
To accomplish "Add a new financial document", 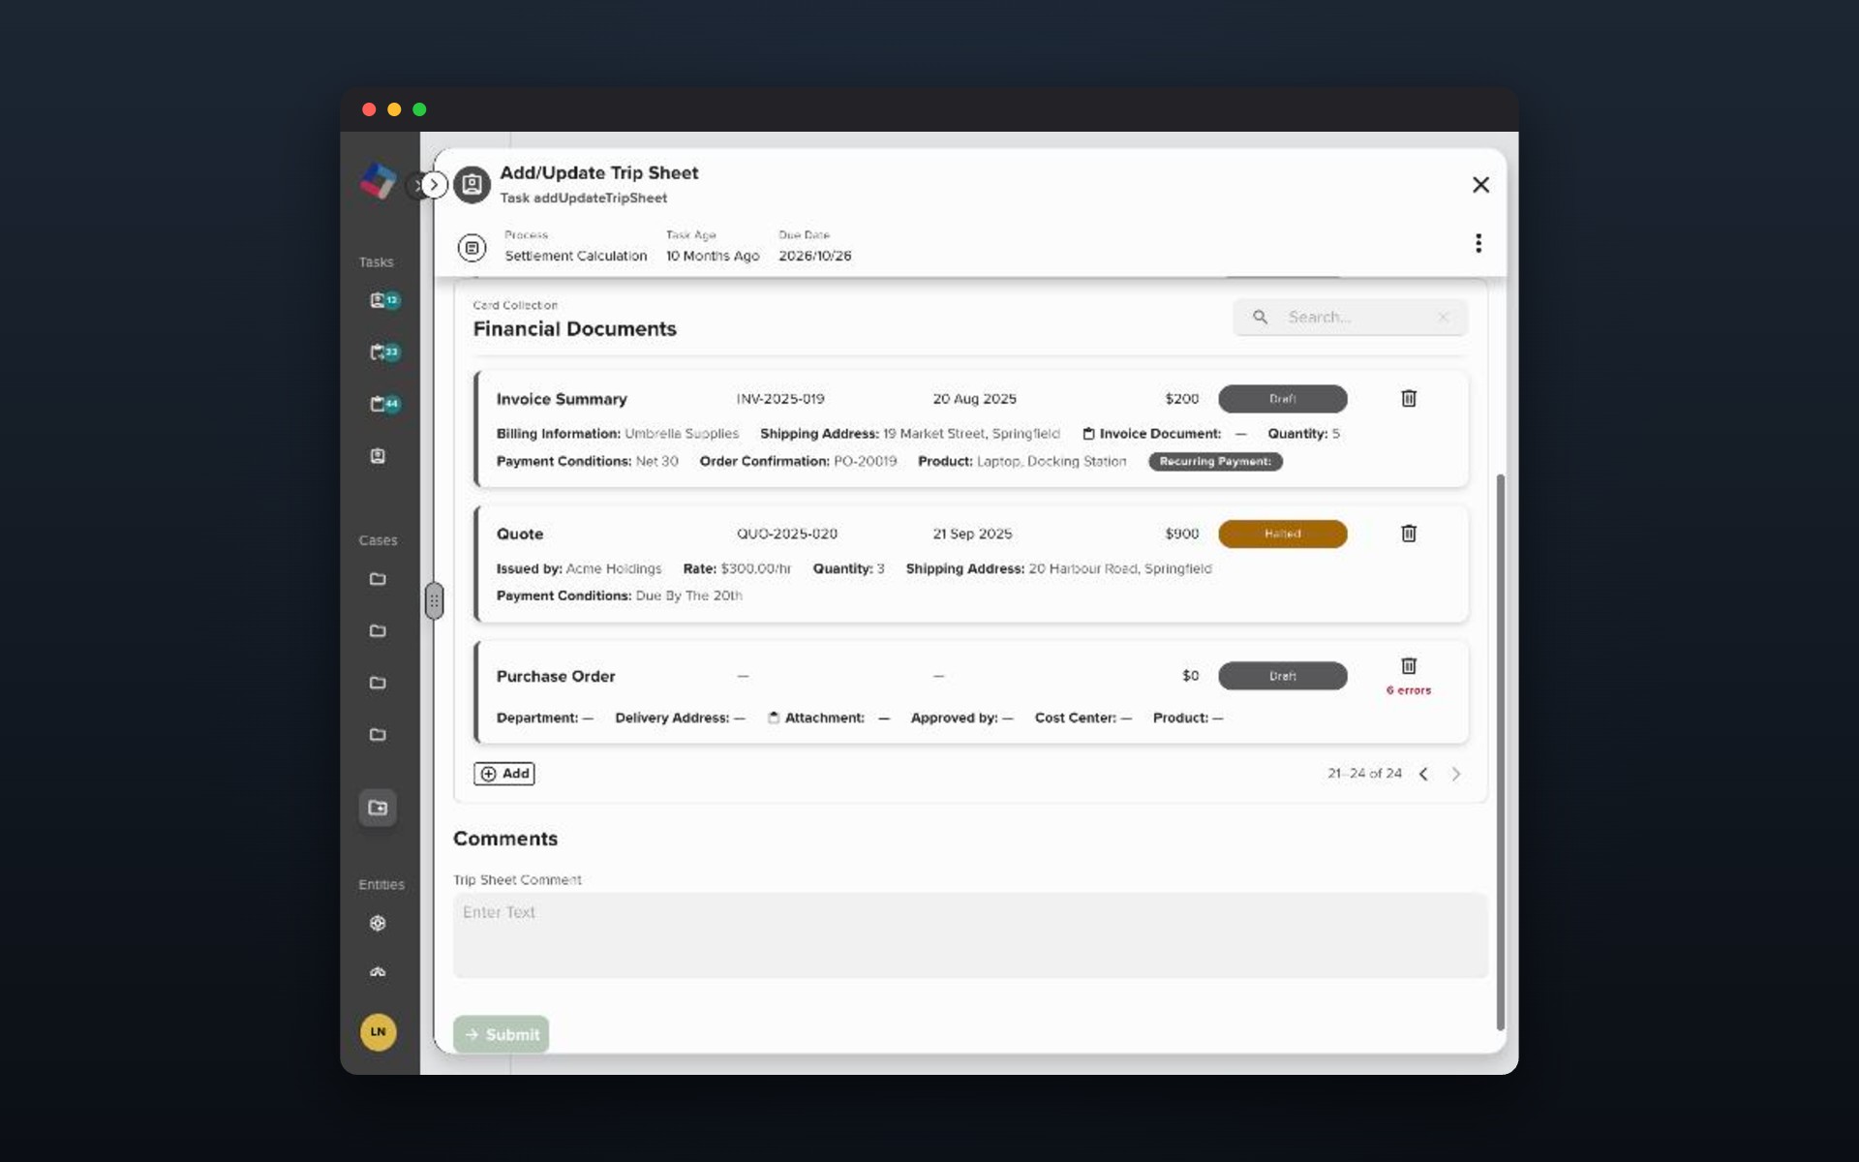I will (503, 774).
